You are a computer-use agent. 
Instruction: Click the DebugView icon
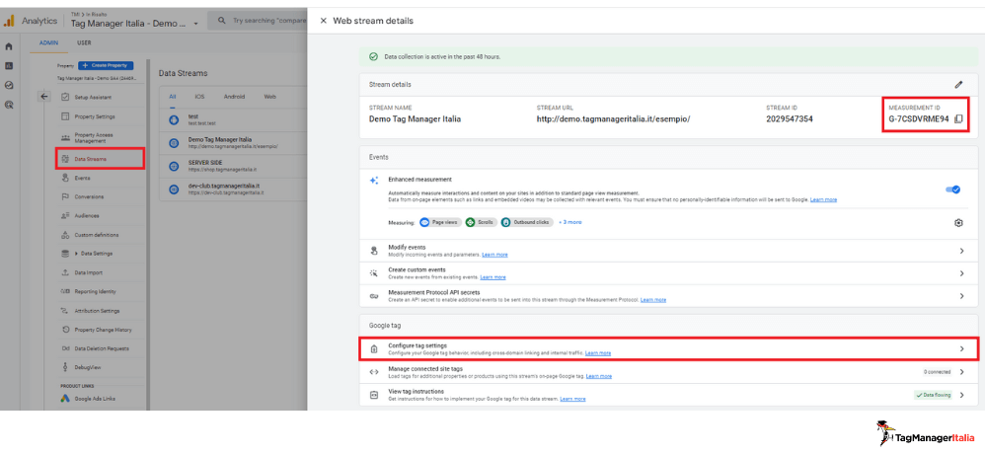[65, 367]
